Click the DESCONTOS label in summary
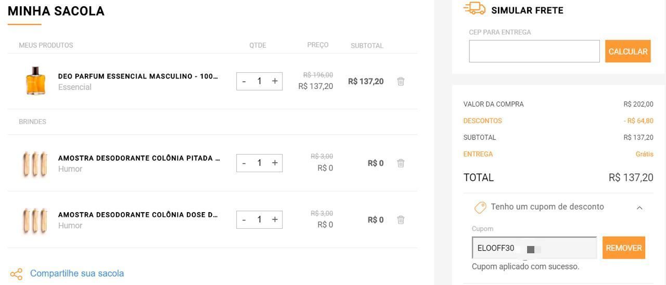 click(x=483, y=121)
